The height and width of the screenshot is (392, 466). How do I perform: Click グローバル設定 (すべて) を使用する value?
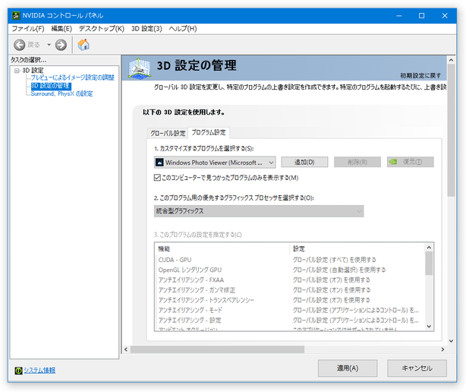pos(335,260)
